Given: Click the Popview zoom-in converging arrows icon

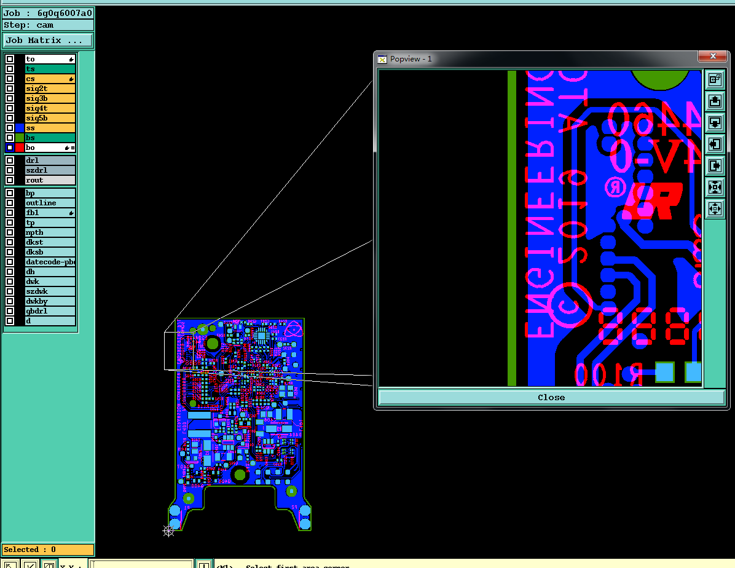Looking at the screenshot, I should [715, 187].
